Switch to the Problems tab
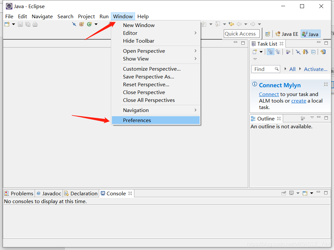Image resolution: width=334 pixels, height=250 pixels. [19, 193]
